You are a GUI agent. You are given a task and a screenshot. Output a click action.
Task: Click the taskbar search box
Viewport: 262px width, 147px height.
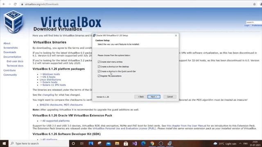(x=39, y=143)
